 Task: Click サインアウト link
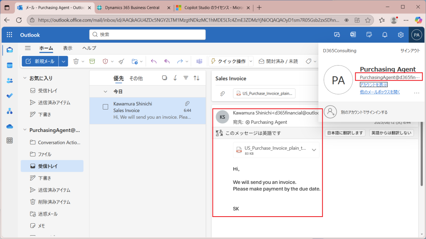point(410,51)
